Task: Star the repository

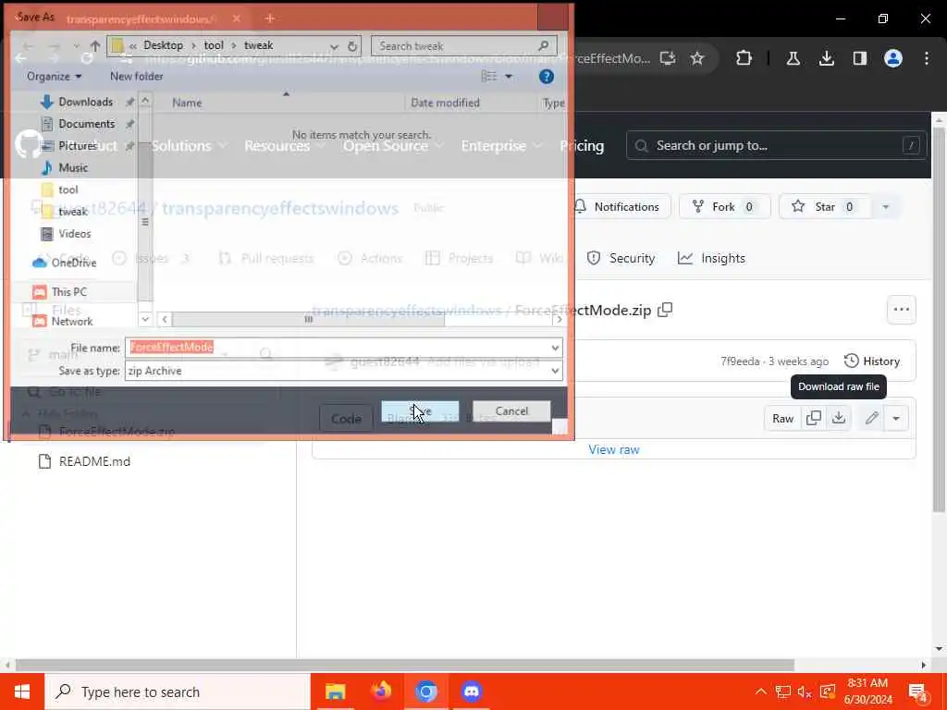Action: (824, 207)
